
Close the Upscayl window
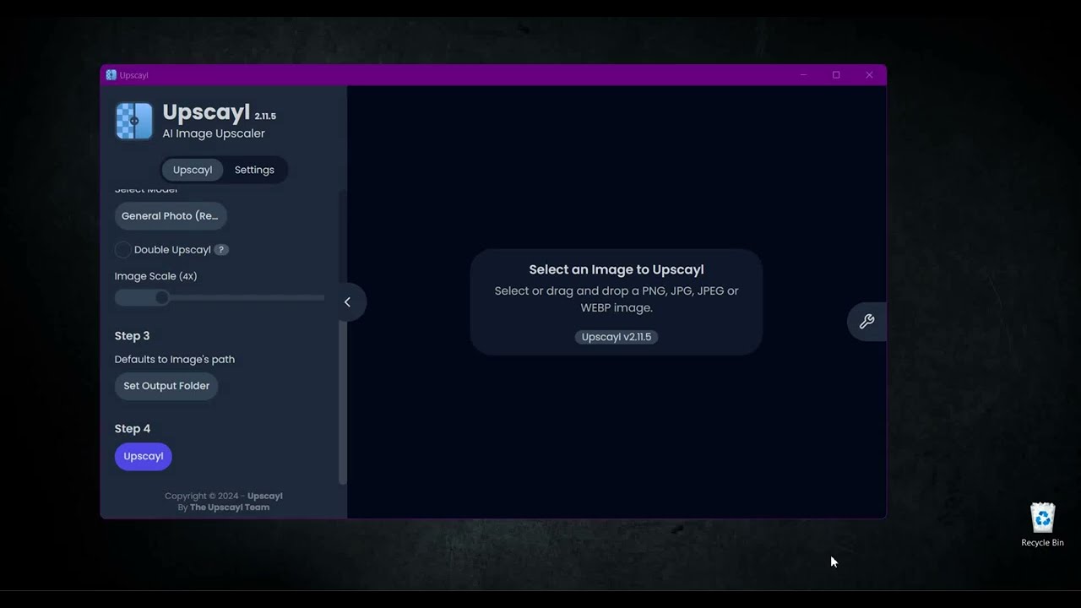coord(869,75)
